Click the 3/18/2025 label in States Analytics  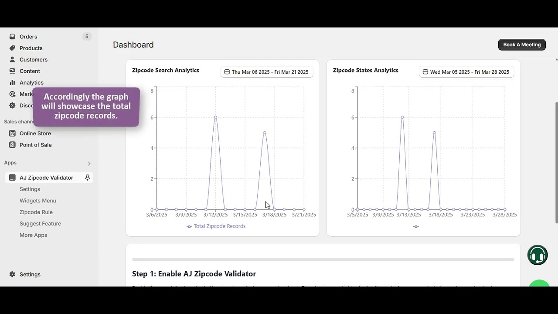pos(441,215)
